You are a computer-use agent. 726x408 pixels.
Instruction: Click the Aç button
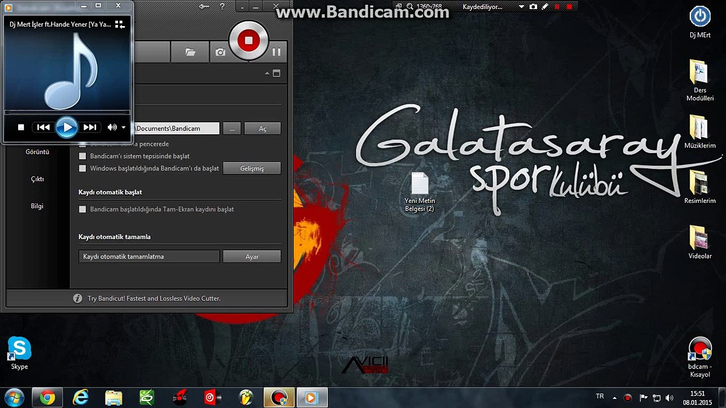263,129
